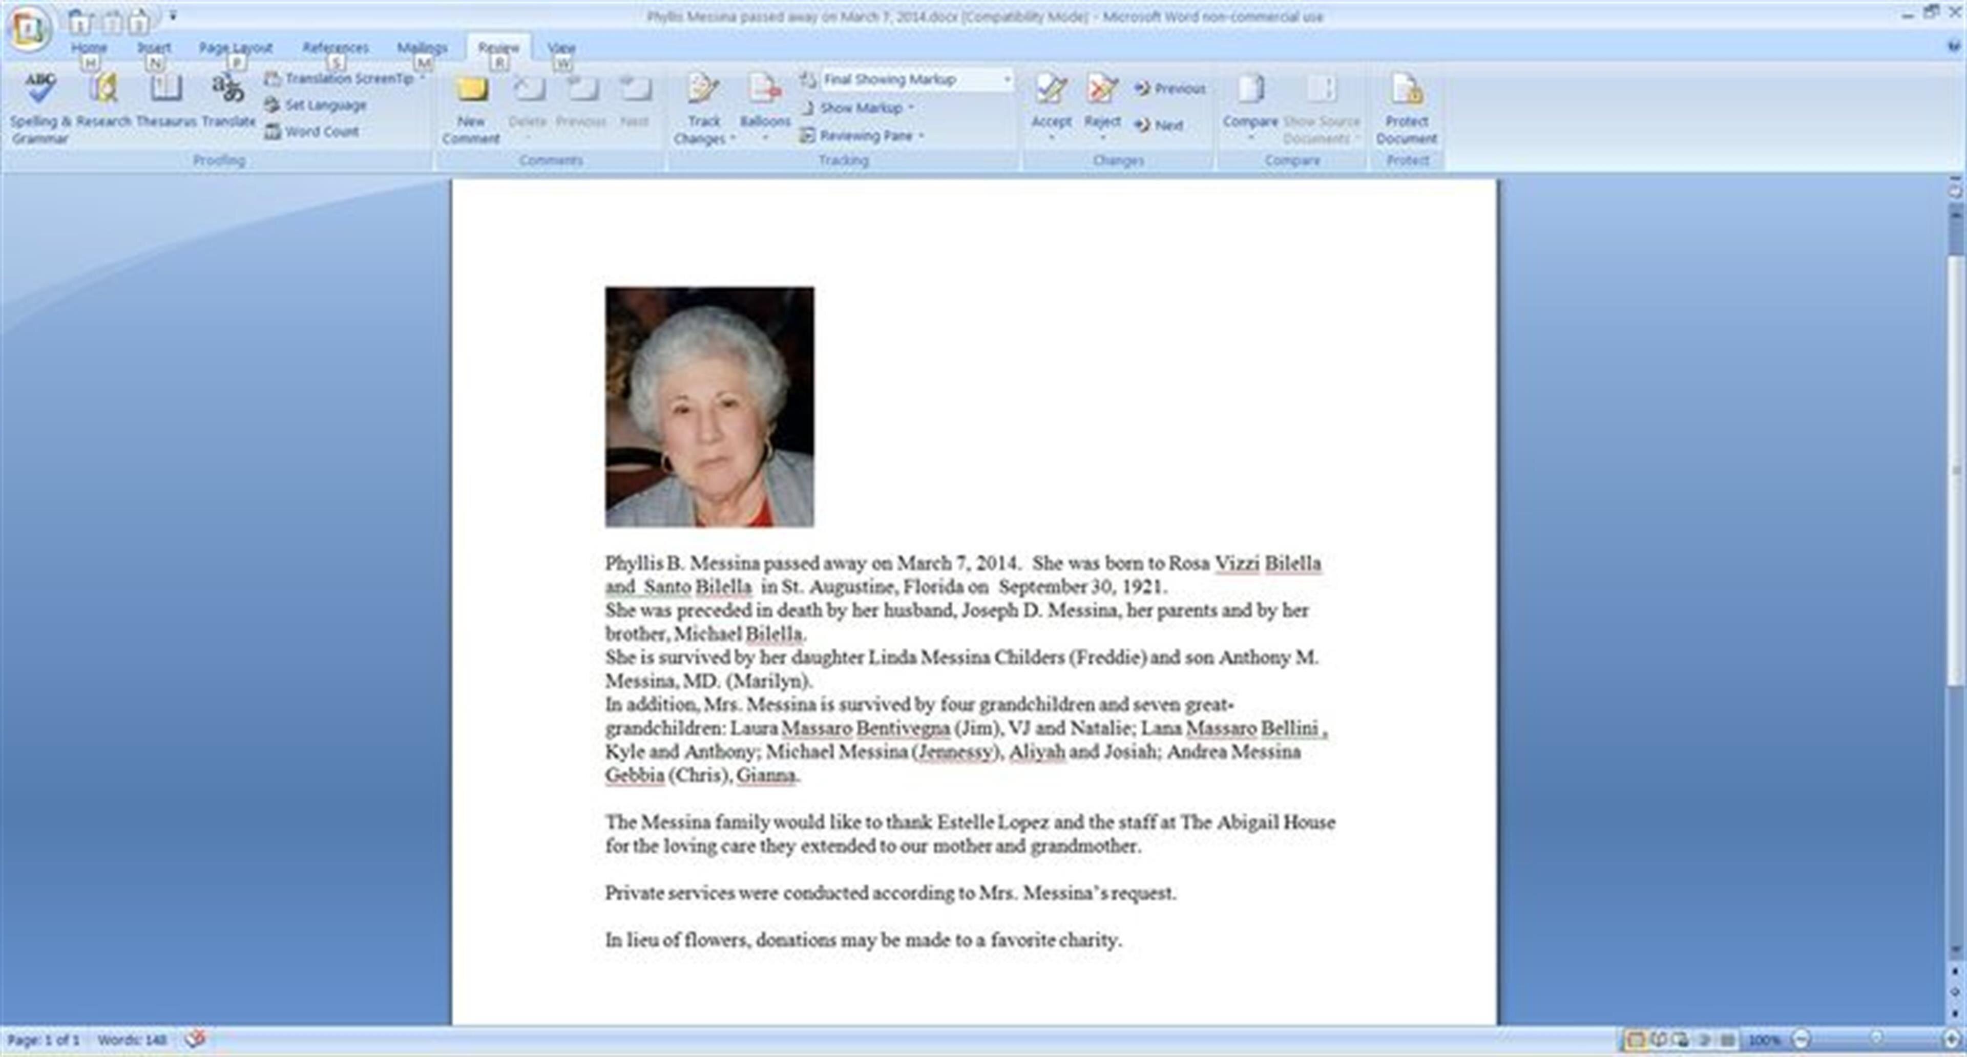Switch to Full Screen Reading view
Viewport: 1967px width, 1057px height.
tap(1658, 1040)
